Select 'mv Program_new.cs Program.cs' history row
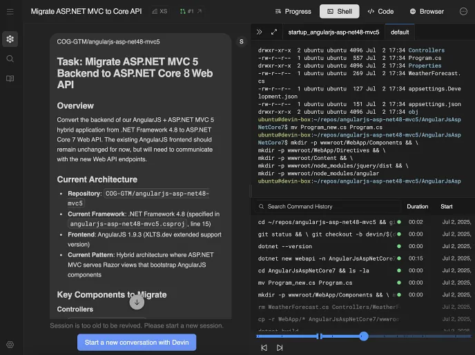The image size is (475, 355). tap(363, 283)
